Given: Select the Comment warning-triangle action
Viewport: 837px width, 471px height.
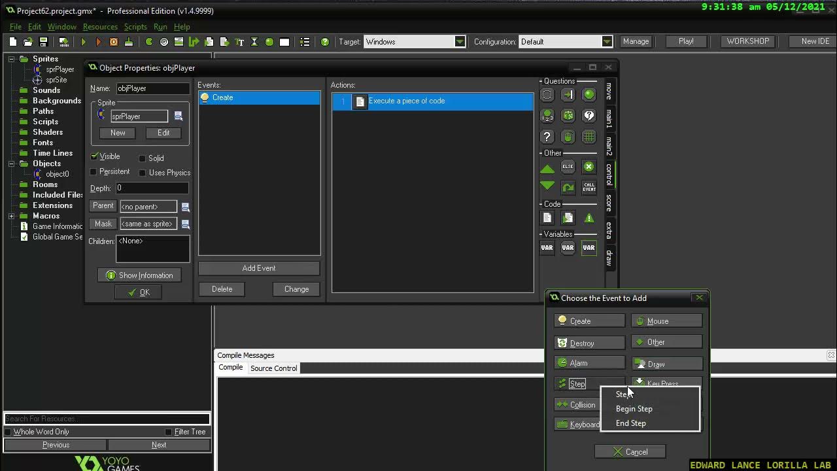Looking at the screenshot, I should [589, 218].
